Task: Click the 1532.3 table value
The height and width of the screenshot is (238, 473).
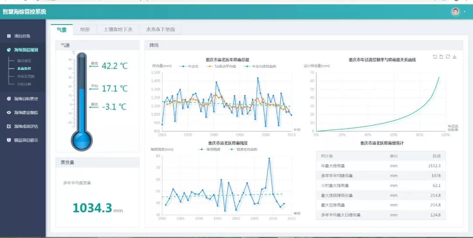Action: pos(434,166)
